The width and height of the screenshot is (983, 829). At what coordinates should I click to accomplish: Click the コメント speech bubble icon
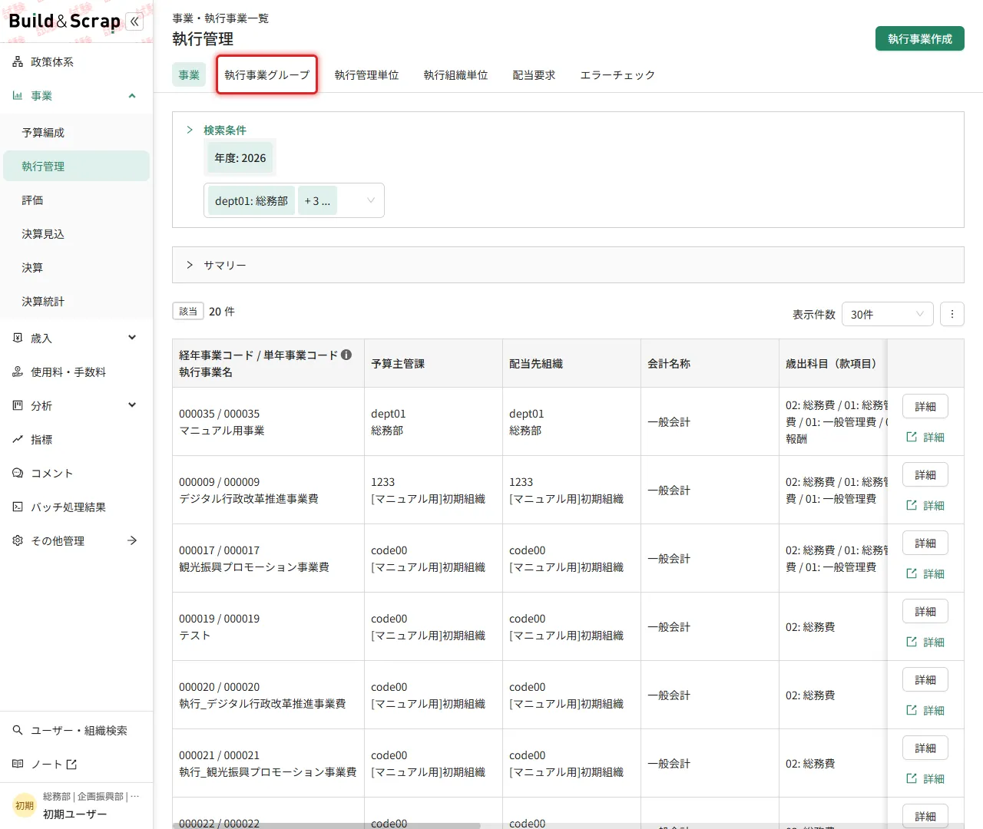click(18, 473)
